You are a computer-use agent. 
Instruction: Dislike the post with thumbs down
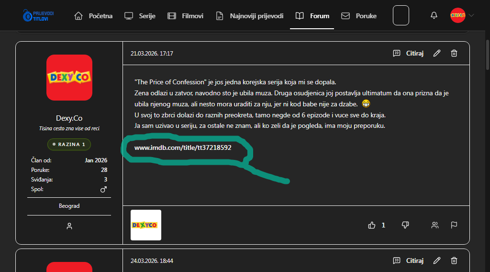[x=405, y=225]
